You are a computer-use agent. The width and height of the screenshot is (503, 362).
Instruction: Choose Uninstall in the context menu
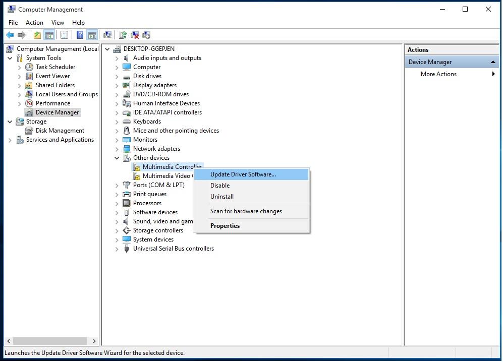coord(251,197)
